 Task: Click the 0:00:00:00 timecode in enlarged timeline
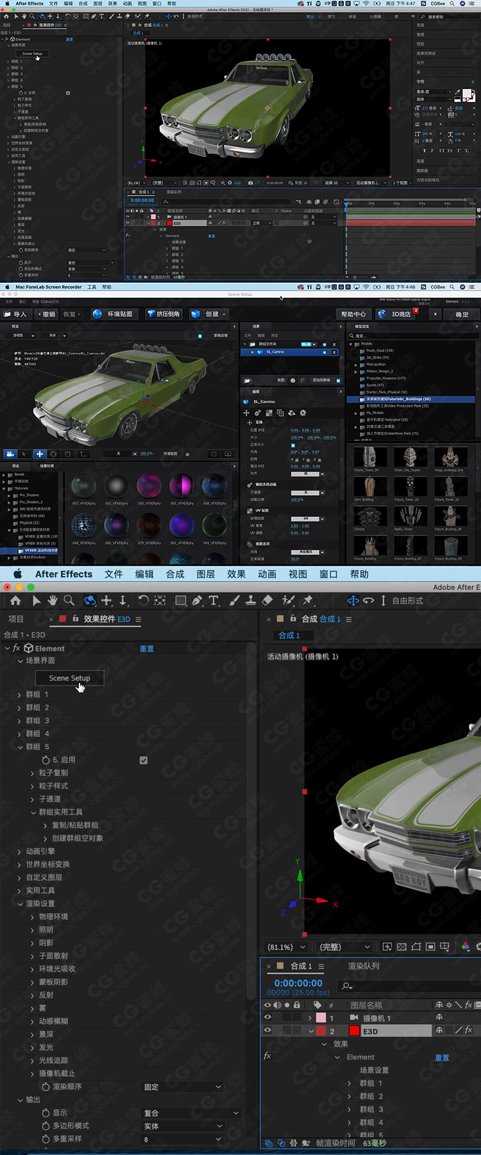pyautogui.click(x=298, y=982)
